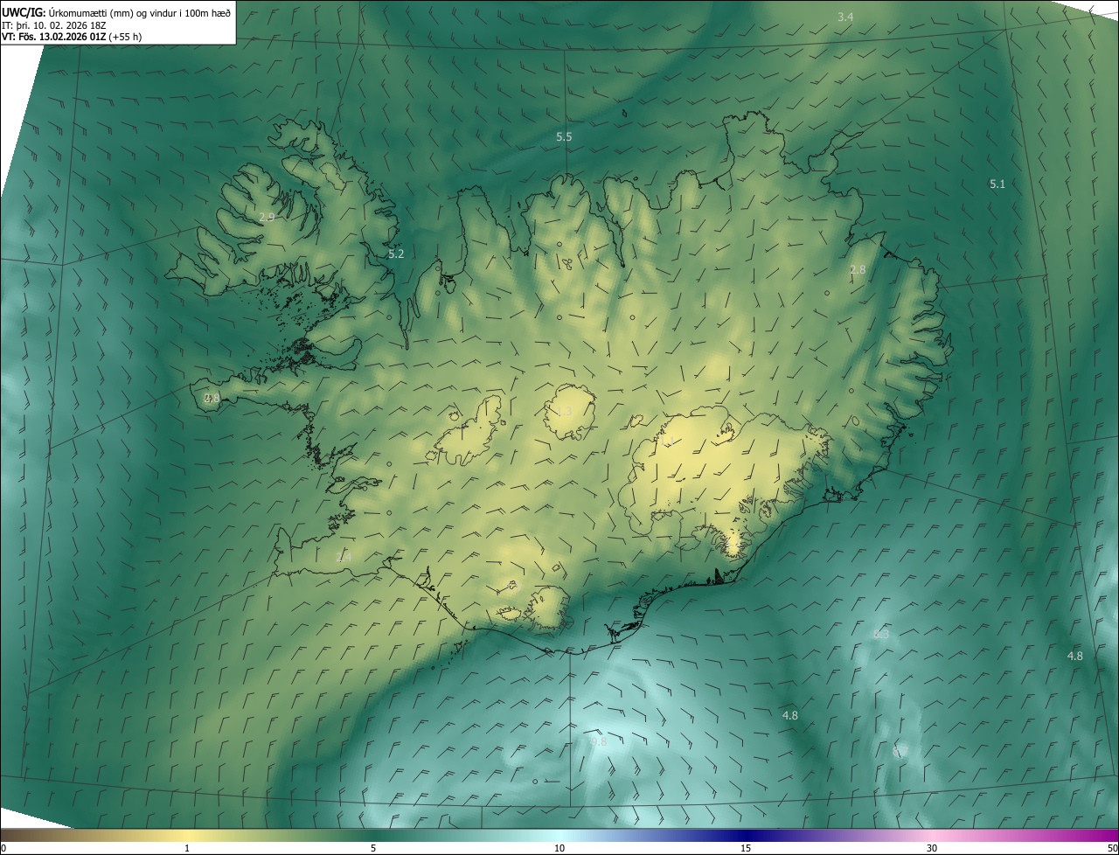Pick the 2.9 value label in Westfjords
Viewport: 1119px width, 855px height.
pos(267,217)
